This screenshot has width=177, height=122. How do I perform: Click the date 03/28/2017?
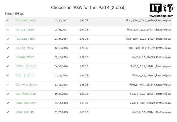point(61,30)
